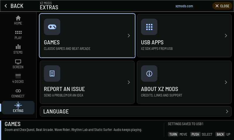Click the gamepad icon on Games card
Viewport: 234px width, 140px height.
point(52,27)
